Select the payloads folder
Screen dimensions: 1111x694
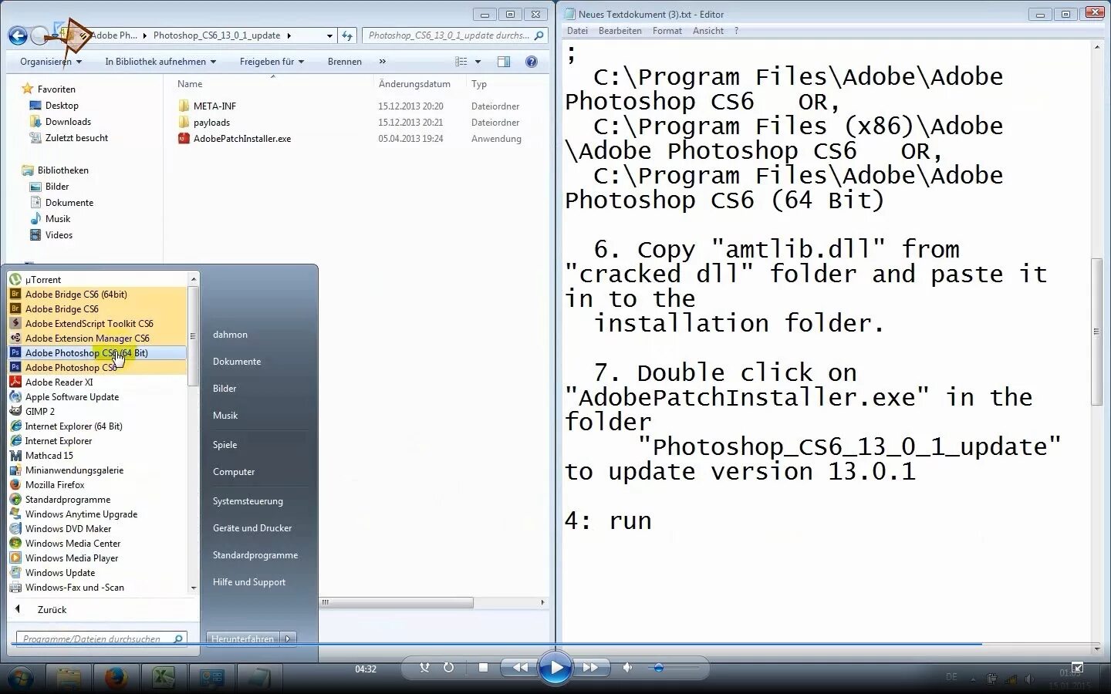tap(204, 123)
